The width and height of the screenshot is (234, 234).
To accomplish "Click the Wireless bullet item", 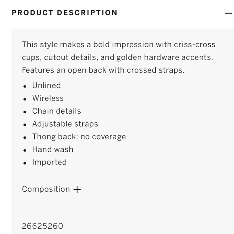I will coord(48,98).
